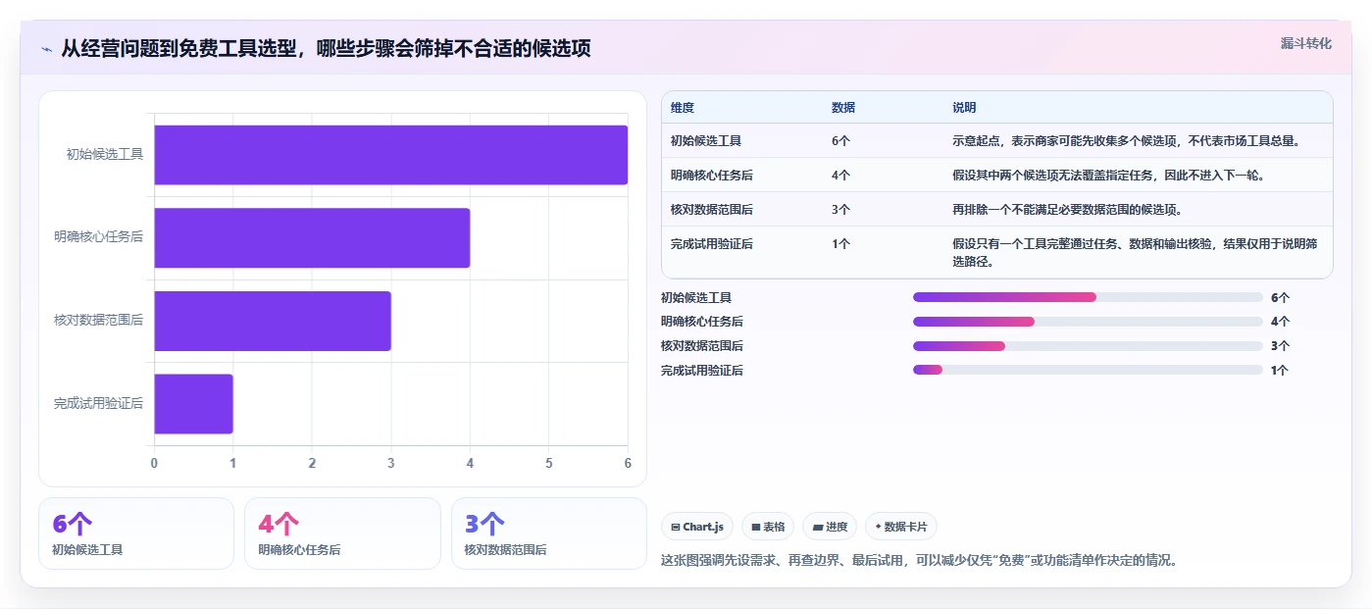Click the 初始候选工具 bar in the chart
Screen dimensions: 1372x609
[x=390, y=155]
